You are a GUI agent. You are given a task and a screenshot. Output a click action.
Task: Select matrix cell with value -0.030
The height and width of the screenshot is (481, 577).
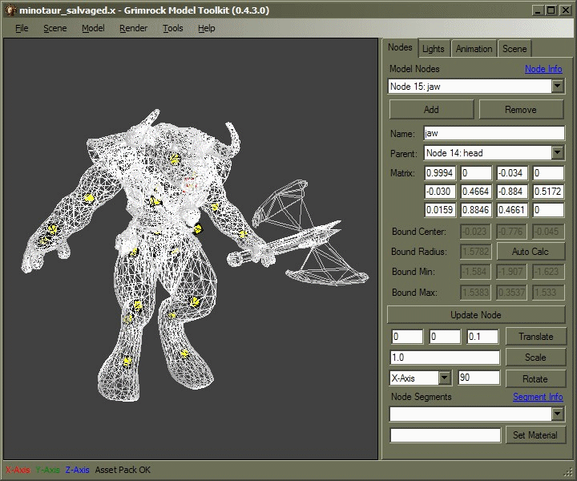pyautogui.click(x=440, y=192)
